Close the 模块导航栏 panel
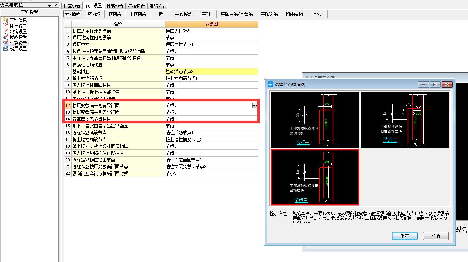Viewport: 468px width, 262px height. (x=56, y=5)
